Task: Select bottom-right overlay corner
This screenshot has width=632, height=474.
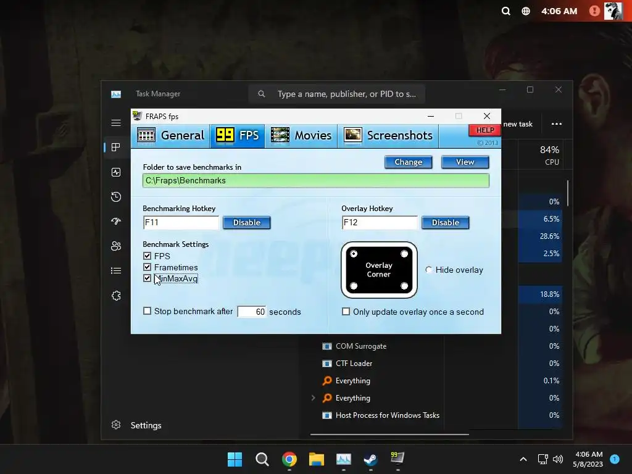Action: click(404, 286)
